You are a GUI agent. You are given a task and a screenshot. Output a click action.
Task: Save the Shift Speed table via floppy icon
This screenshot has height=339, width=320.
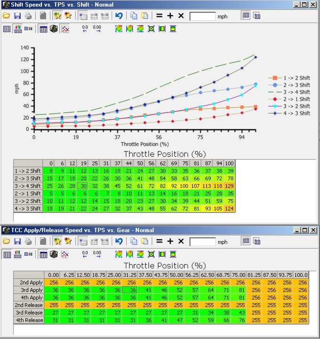pyautogui.click(x=17, y=16)
